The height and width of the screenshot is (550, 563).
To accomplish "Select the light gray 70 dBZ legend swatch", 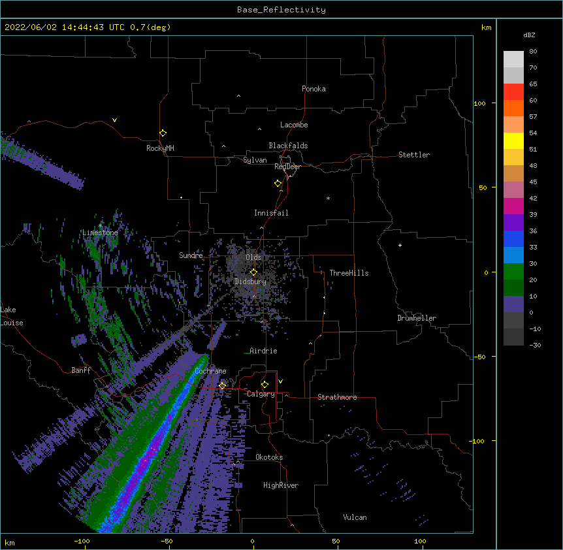I will (x=513, y=59).
